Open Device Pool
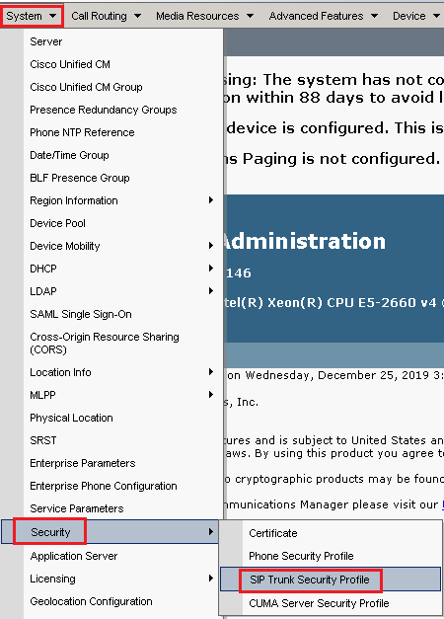Image resolution: width=444 pixels, height=619 pixels. [x=57, y=223]
